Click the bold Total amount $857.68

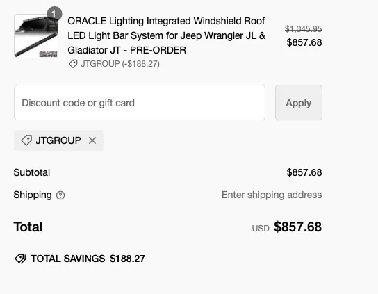coord(297,227)
